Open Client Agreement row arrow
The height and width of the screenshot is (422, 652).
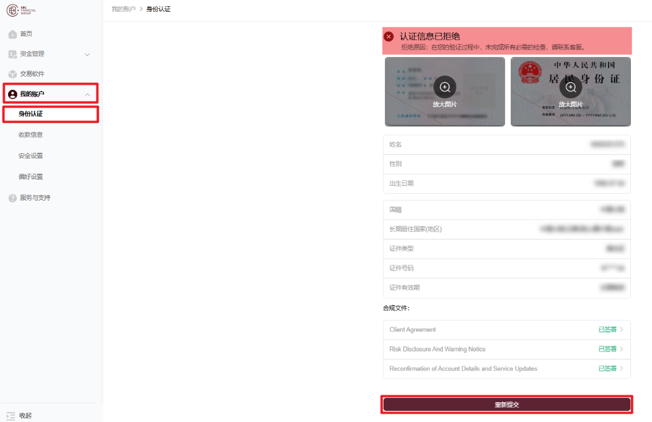[x=622, y=329]
